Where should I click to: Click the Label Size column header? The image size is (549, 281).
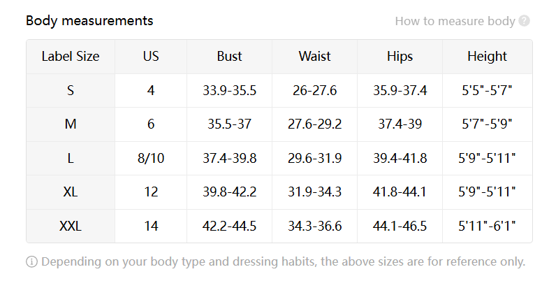(71, 57)
